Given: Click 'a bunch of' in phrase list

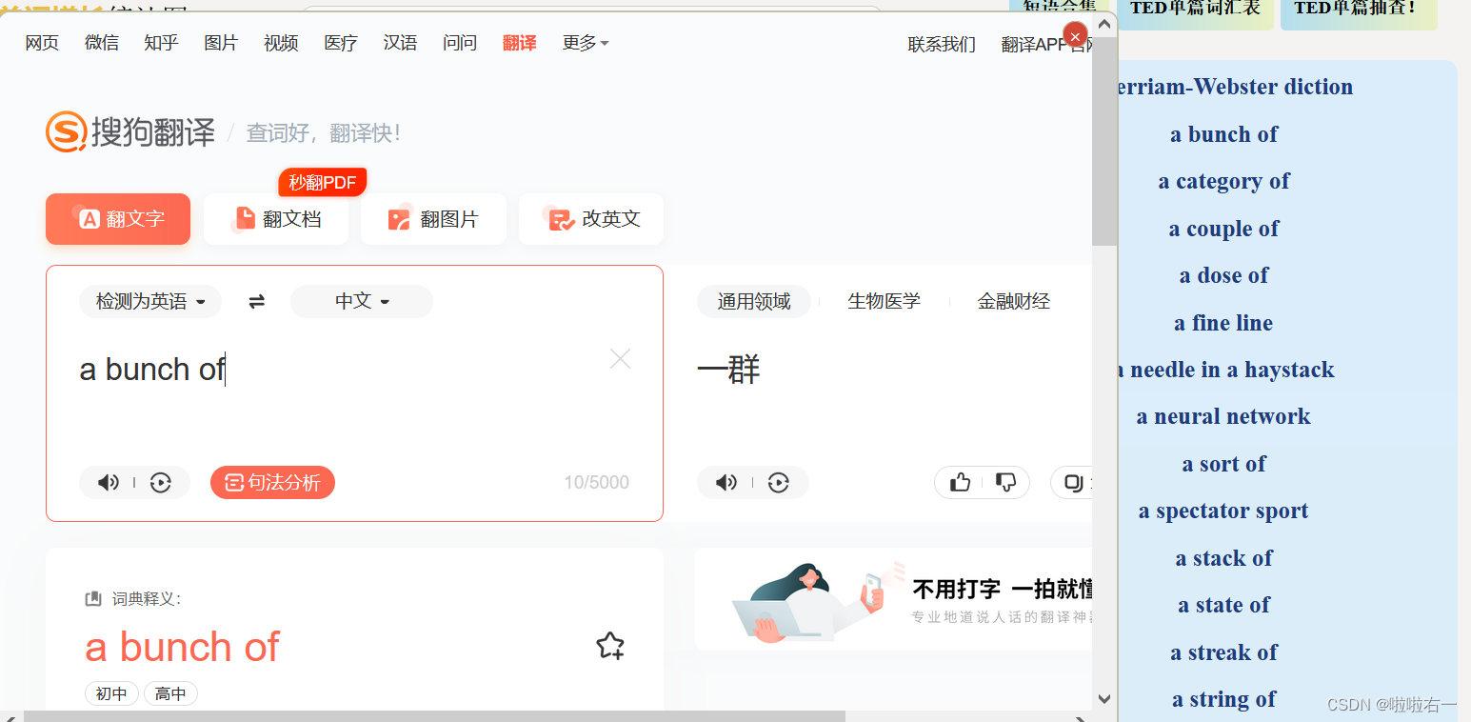Looking at the screenshot, I should (1223, 134).
